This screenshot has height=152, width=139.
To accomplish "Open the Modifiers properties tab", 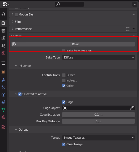I will click(x=3, y=80).
